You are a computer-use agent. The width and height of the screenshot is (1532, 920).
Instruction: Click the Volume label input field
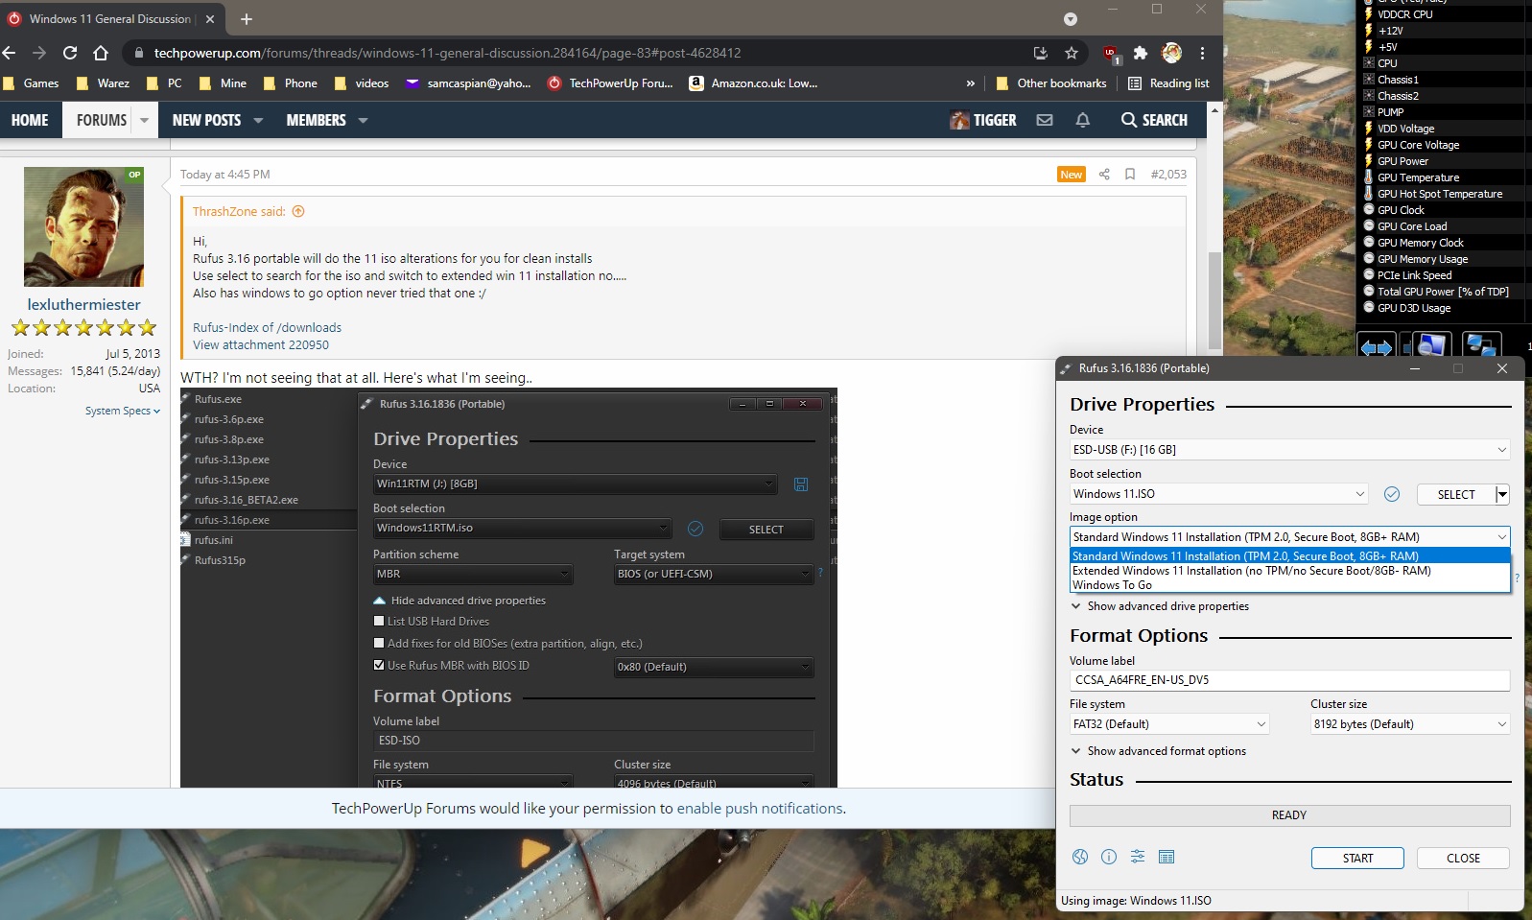point(1289,680)
